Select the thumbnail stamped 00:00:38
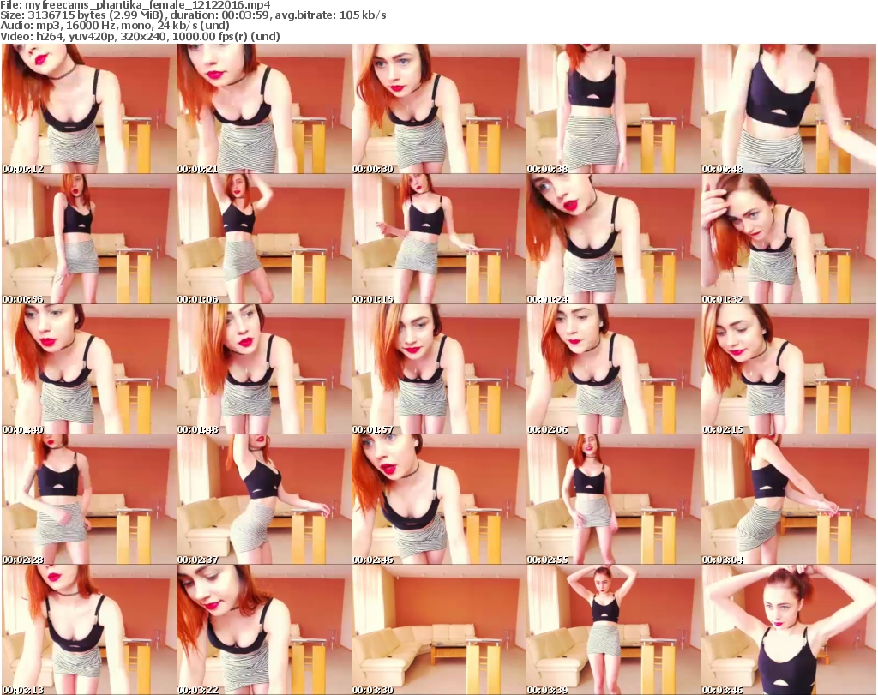The width and height of the screenshot is (878, 695). [614, 109]
